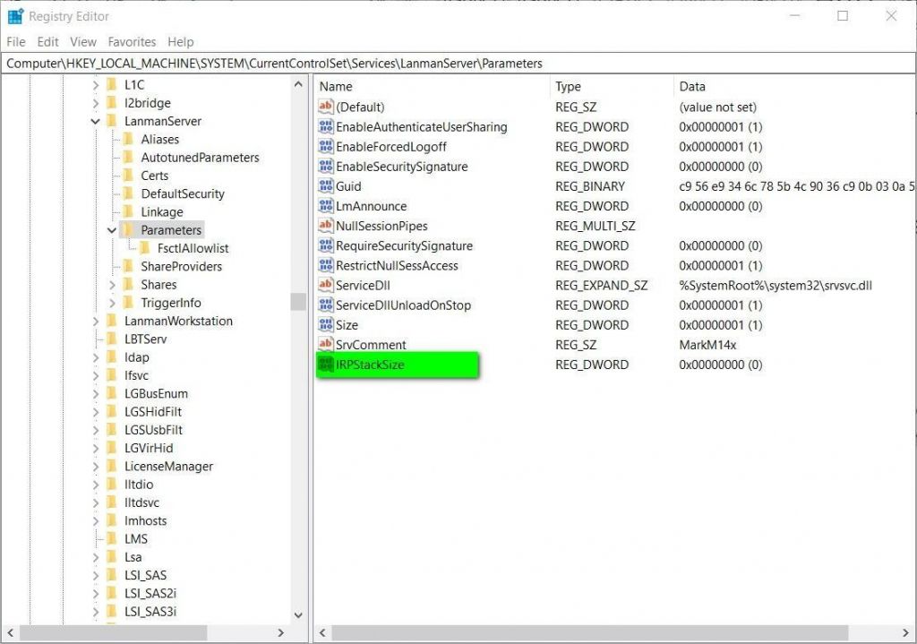Open the View menu
The image size is (917, 644).
82,41
